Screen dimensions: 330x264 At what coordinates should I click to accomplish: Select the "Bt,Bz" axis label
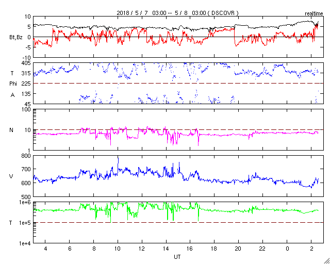tap(16, 38)
